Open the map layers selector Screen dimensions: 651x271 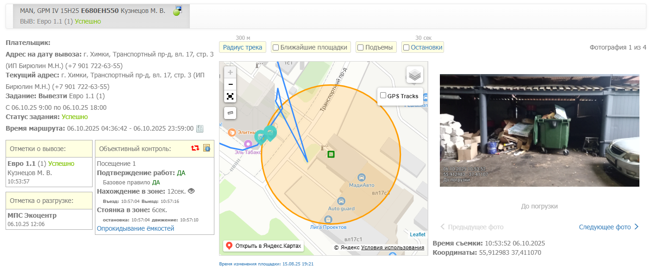[x=415, y=75]
